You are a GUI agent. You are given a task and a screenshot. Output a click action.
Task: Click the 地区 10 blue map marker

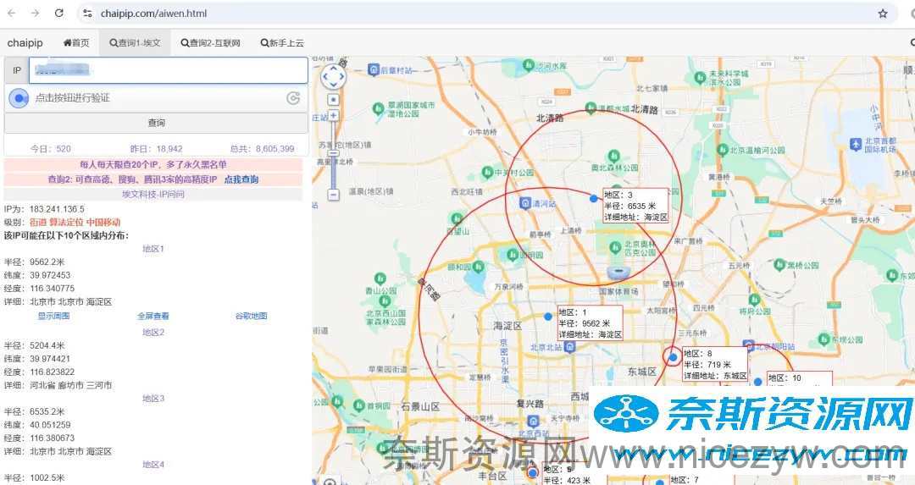[x=757, y=382]
